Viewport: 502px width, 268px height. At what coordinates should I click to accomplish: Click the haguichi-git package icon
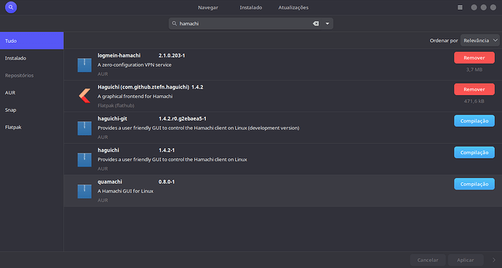84,128
